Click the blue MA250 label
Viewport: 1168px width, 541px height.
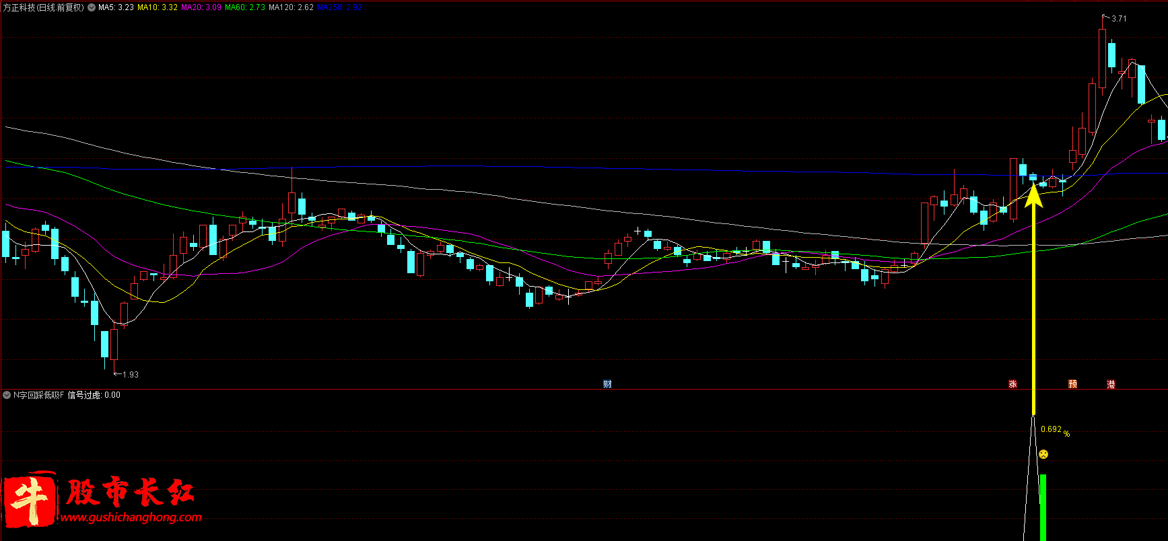click(x=339, y=8)
